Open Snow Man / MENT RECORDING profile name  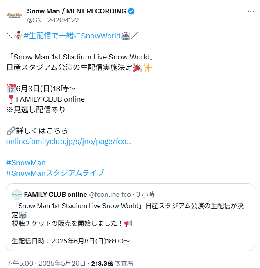(77, 11)
